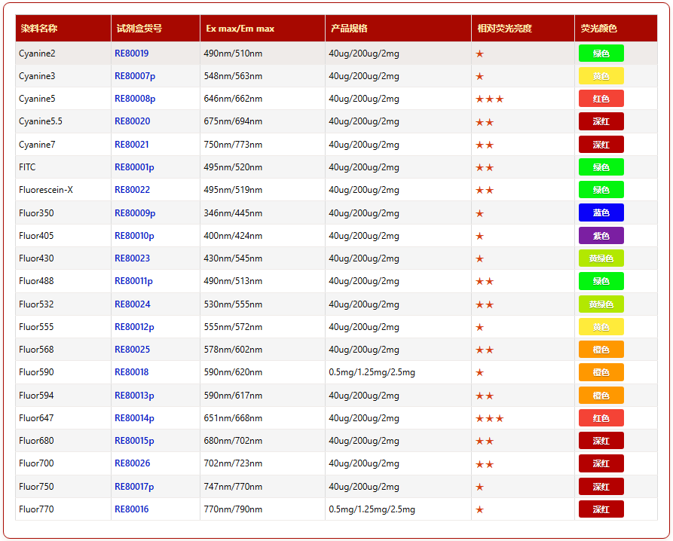Click the single star rating for Fluor770
This screenshot has width=673, height=541.
pos(479,509)
